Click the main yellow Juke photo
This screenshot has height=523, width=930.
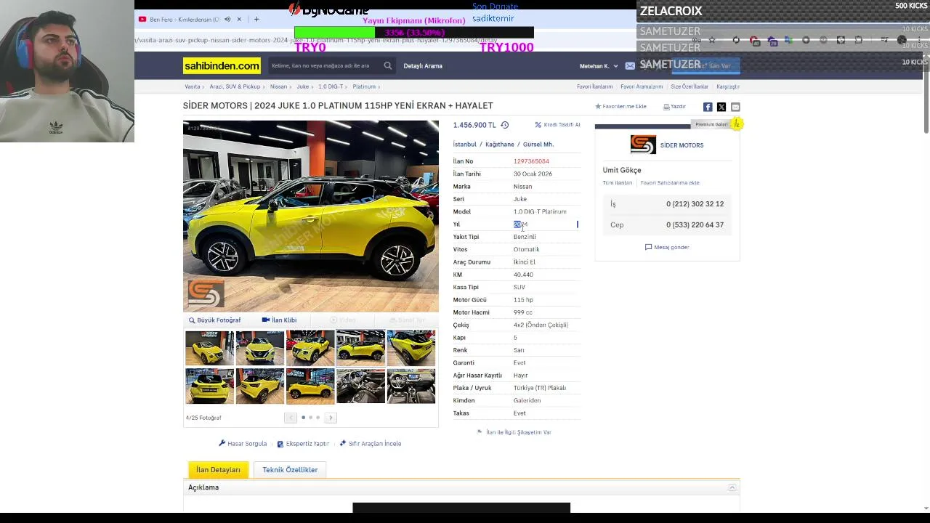coord(311,216)
